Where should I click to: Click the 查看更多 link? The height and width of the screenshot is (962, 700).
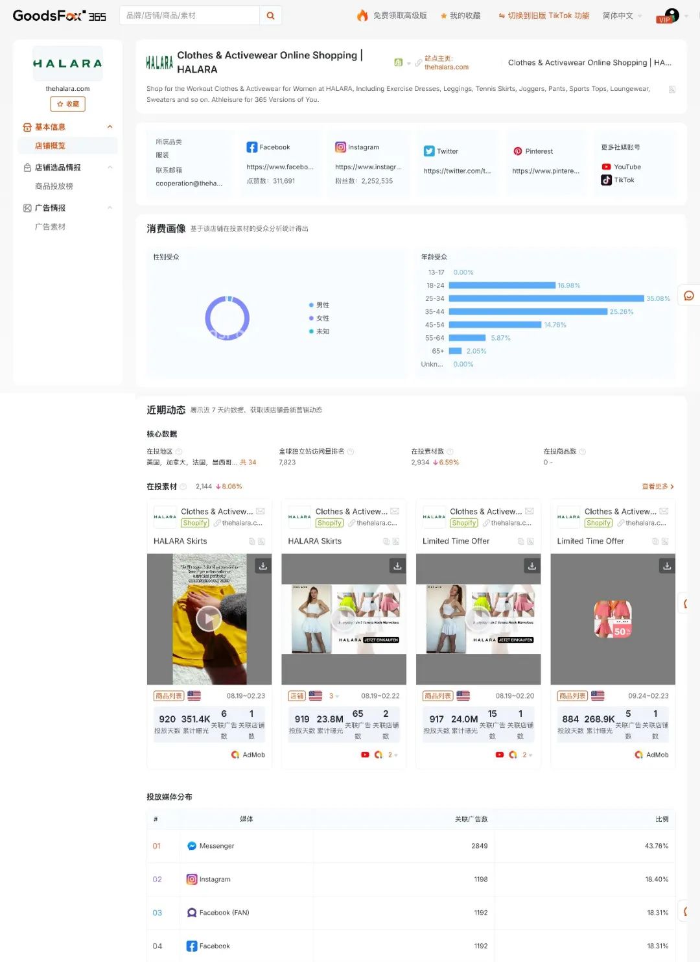coord(657,486)
